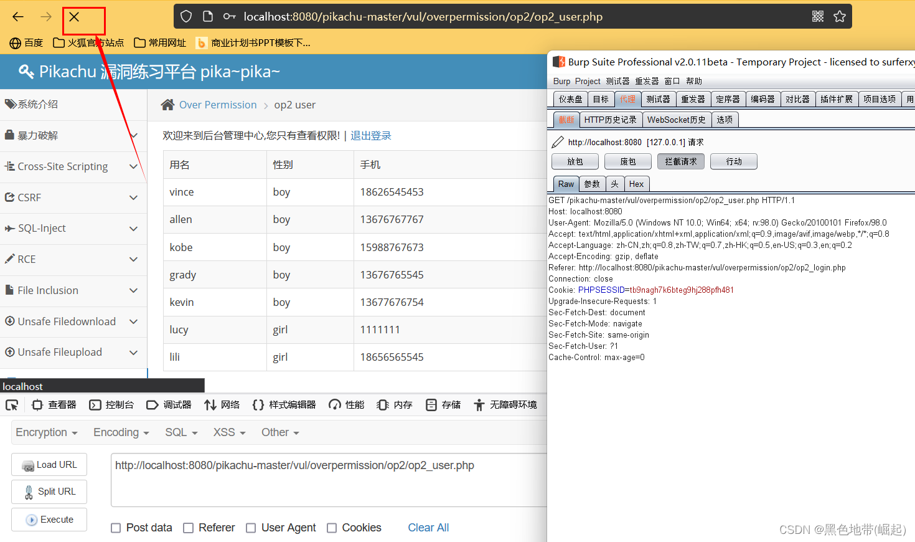
Task: Click the home icon in the breadcrumb
Action: [x=167, y=105]
